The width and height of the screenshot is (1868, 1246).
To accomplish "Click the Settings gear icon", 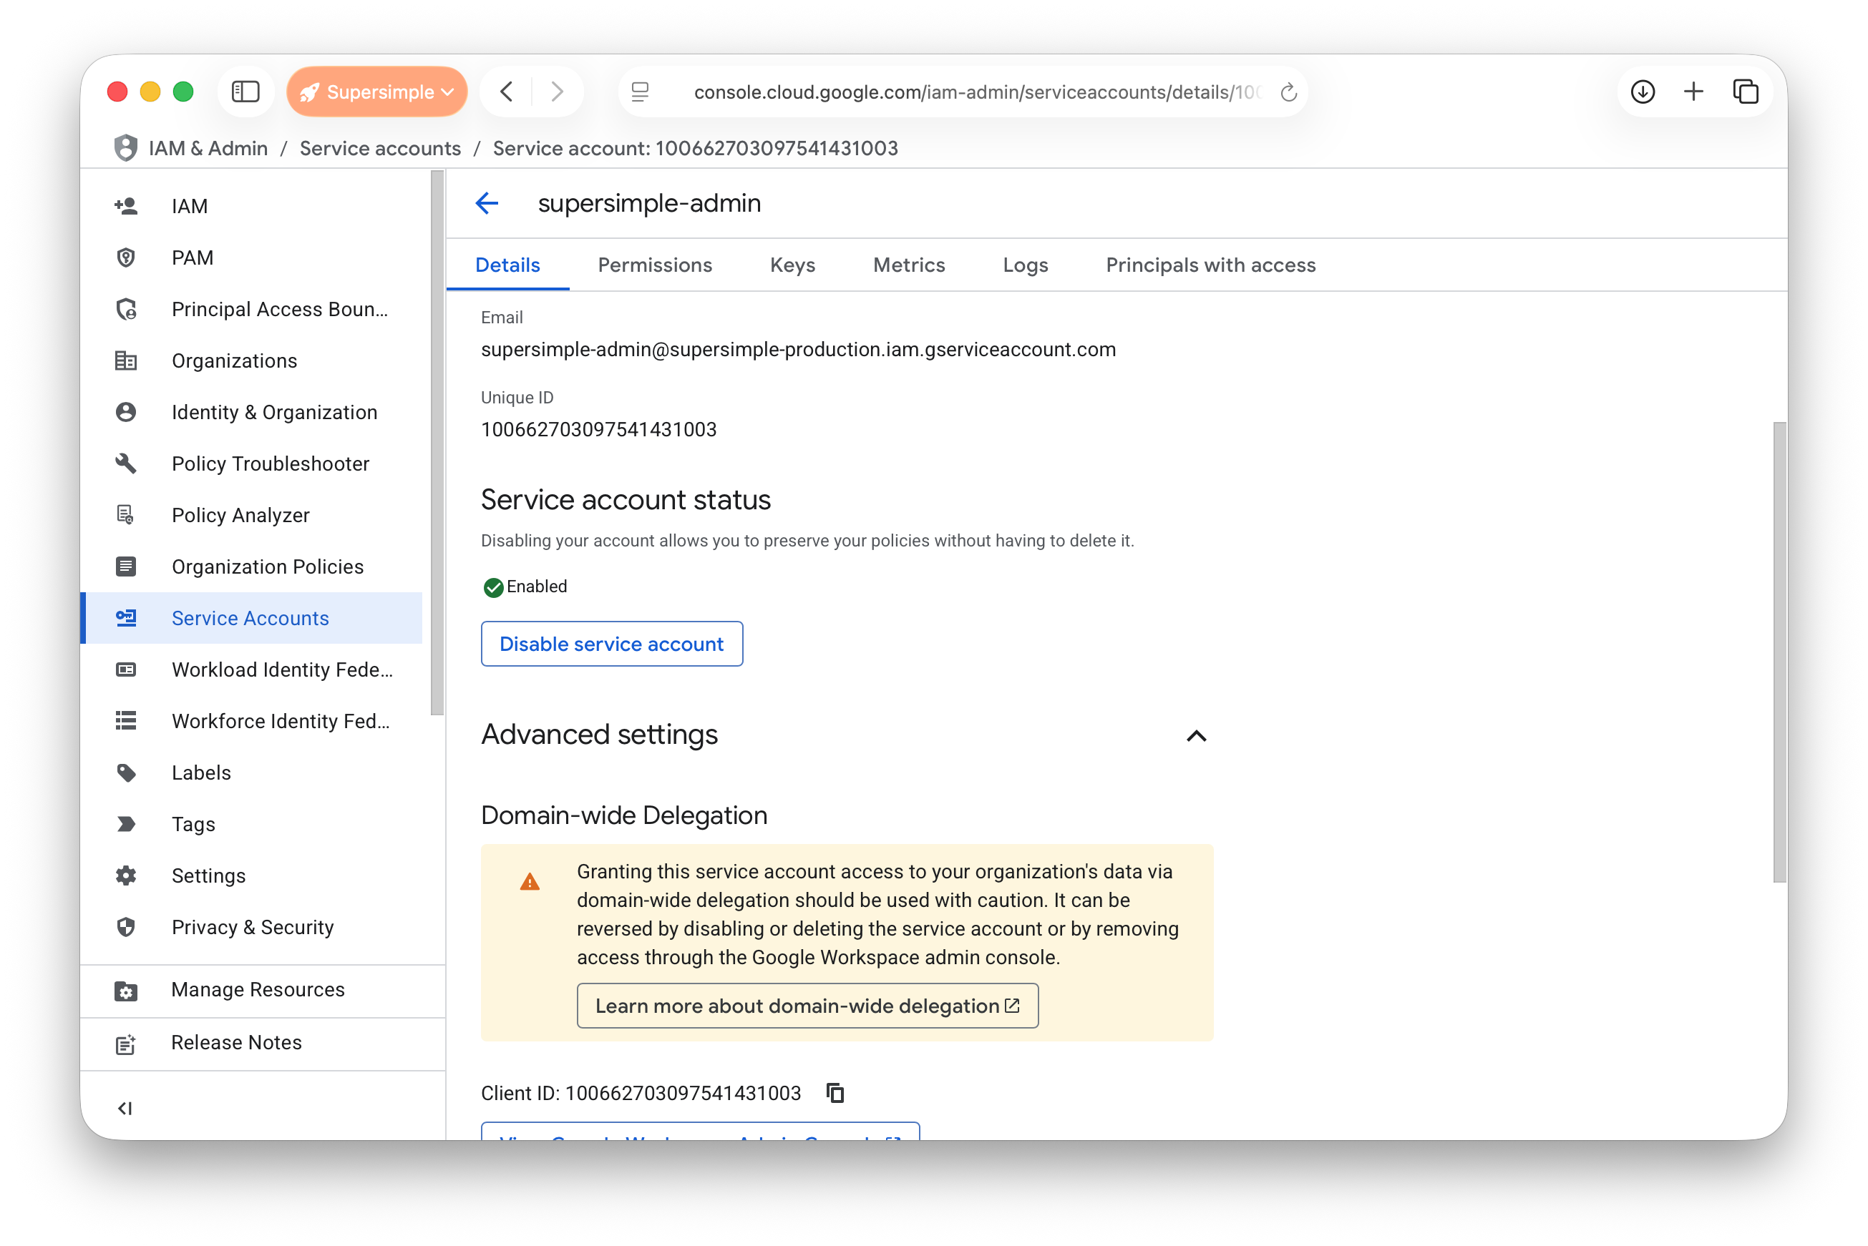I will [125, 875].
